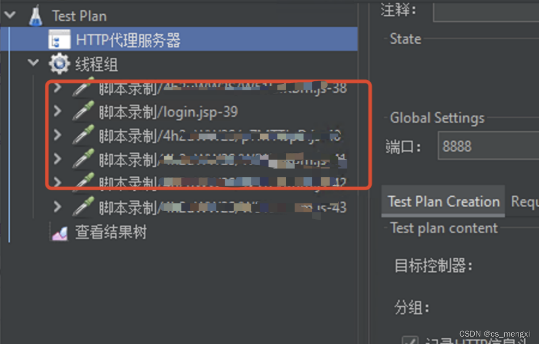Open the Requests tab beside Test Plan Creation
Screen dimensions: 539x344
[x=525, y=201]
